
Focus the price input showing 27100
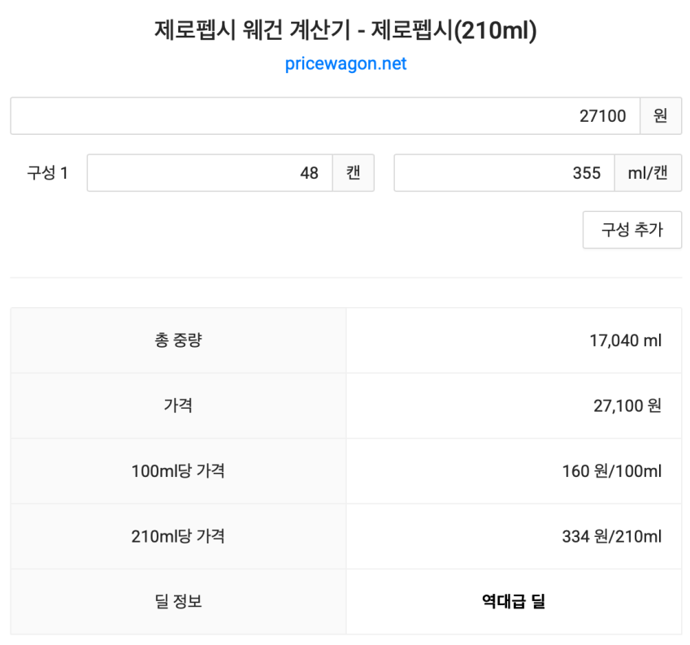[325, 116]
